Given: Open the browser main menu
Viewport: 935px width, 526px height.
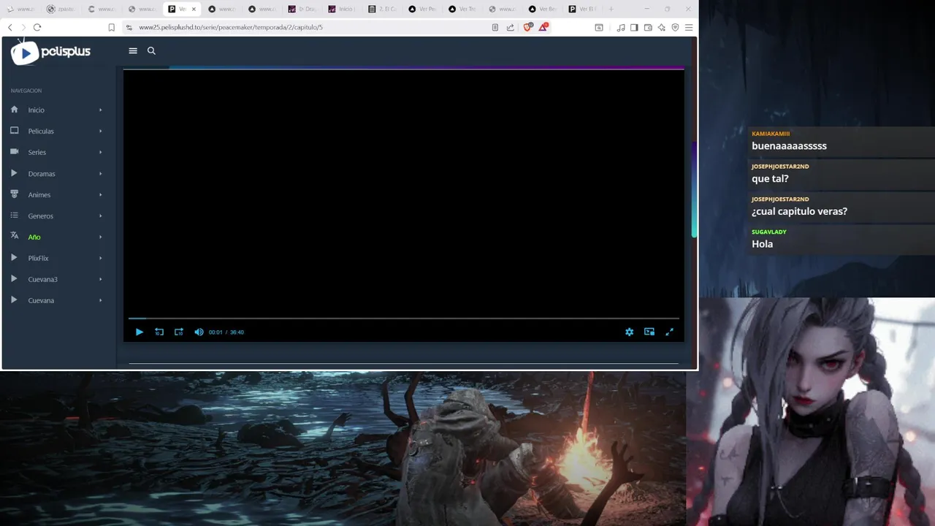Looking at the screenshot, I should 689,27.
